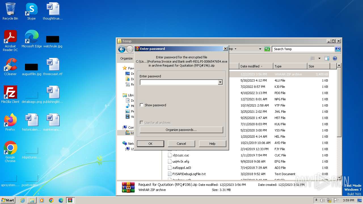Open threecoast.rtf desktop file

coord(53,67)
